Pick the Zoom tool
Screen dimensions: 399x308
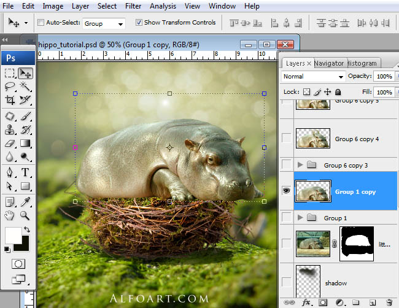26,215
